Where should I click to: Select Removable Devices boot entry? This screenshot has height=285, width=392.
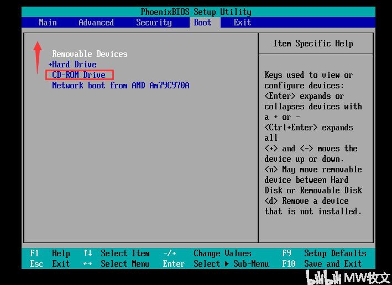click(90, 54)
